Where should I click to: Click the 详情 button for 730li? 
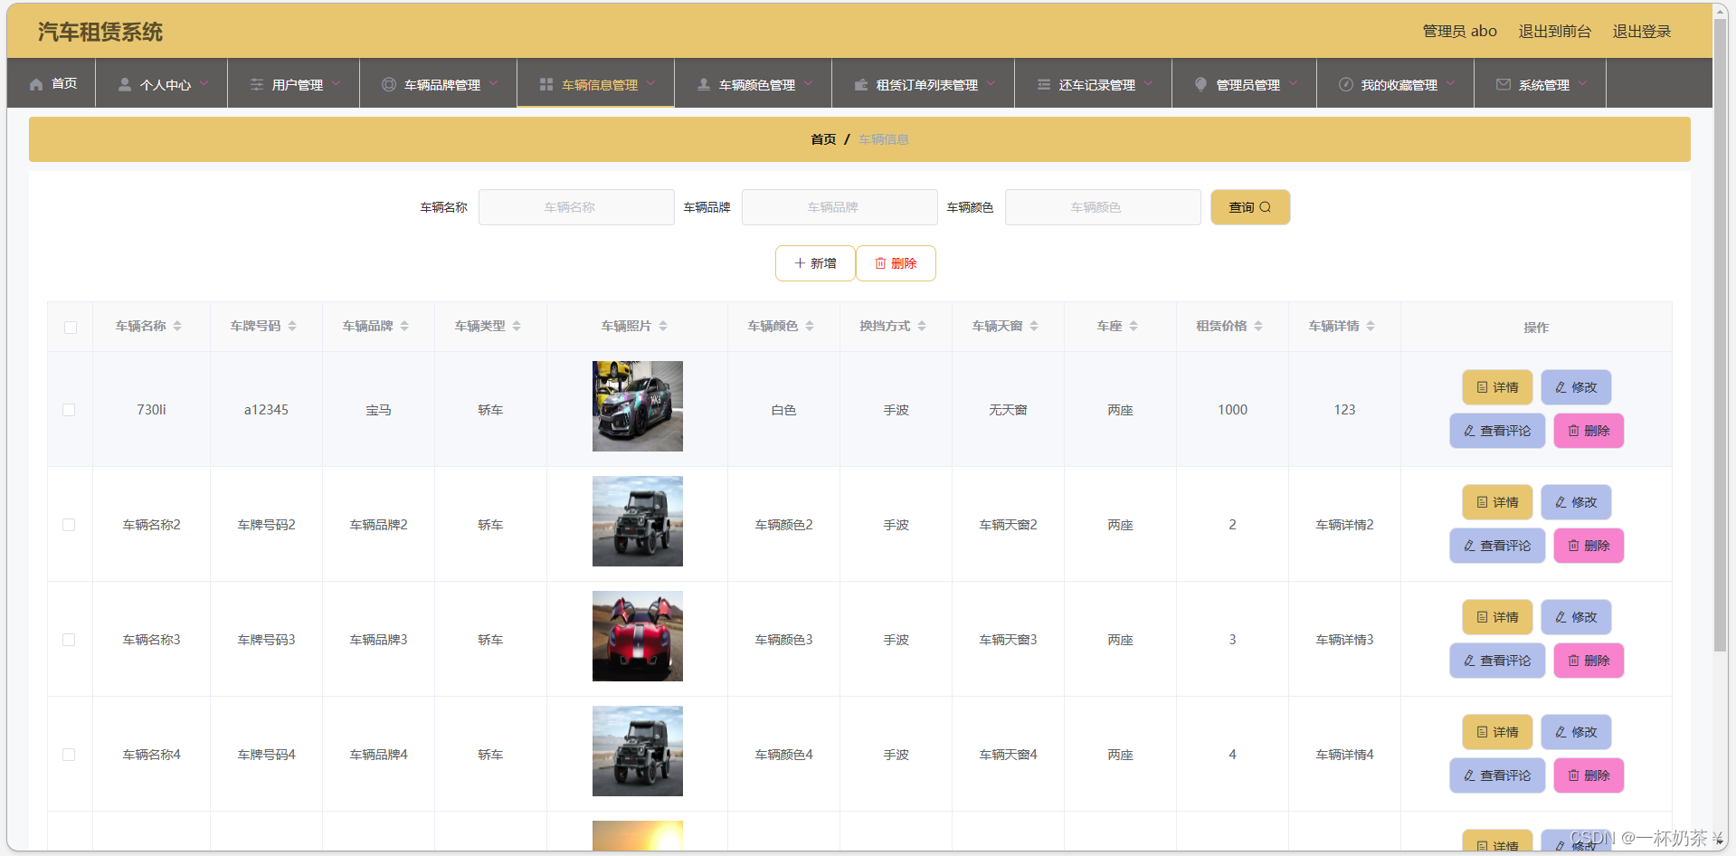[x=1497, y=387]
